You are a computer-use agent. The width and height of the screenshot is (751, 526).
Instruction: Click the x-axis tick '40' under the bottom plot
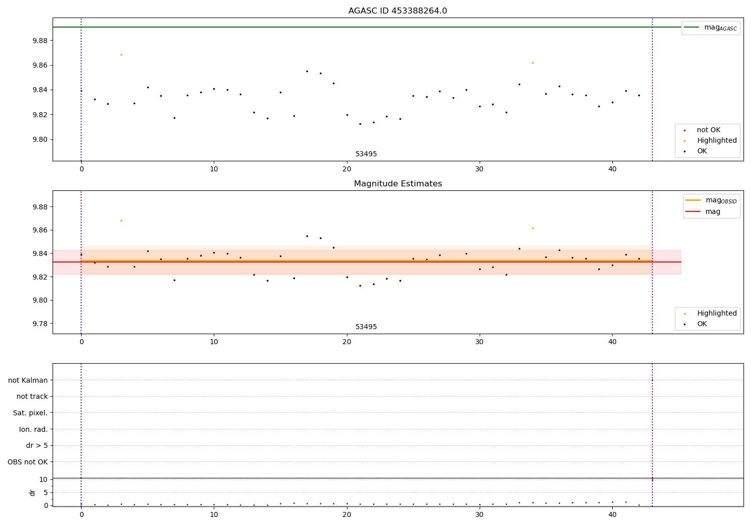(612, 515)
